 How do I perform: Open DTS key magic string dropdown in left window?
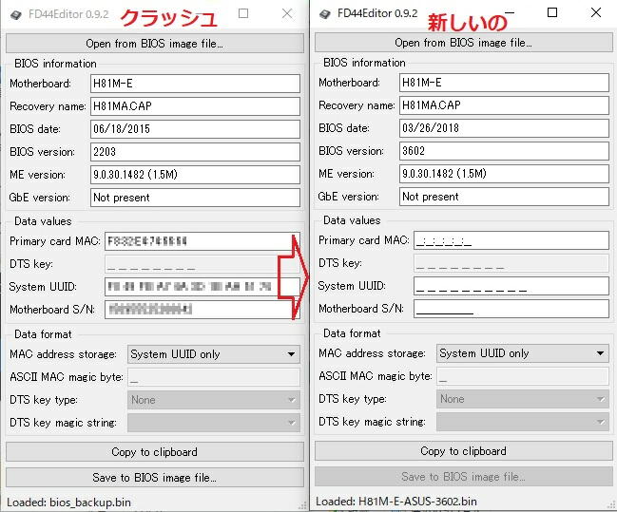click(214, 423)
